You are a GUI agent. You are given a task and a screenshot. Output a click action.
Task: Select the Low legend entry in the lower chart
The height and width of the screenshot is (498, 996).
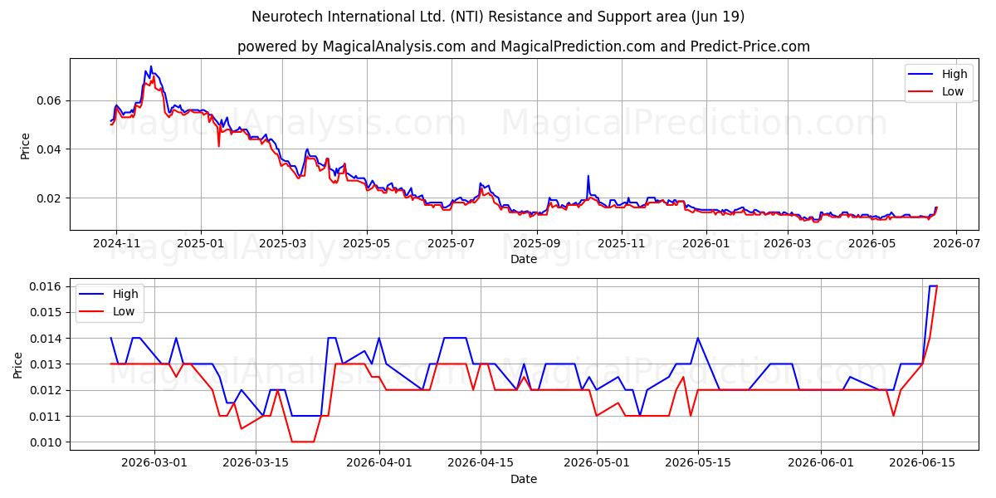coord(110,312)
